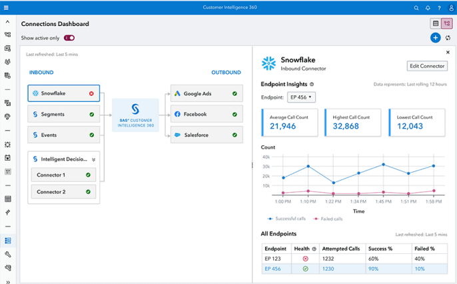Collapse the Intelligent Decisioning group
457x284 pixels.
tap(93, 159)
